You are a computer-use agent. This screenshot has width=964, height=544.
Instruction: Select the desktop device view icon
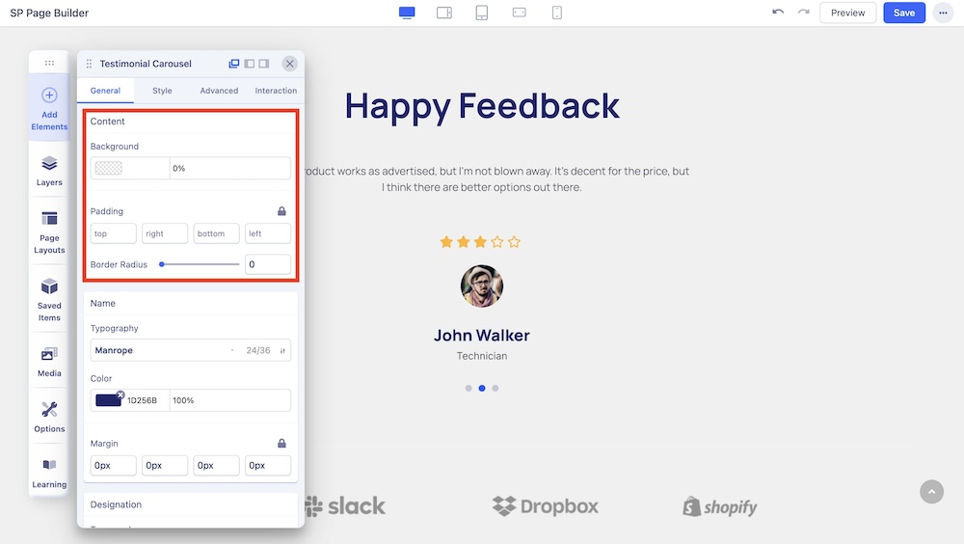click(407, 13)
